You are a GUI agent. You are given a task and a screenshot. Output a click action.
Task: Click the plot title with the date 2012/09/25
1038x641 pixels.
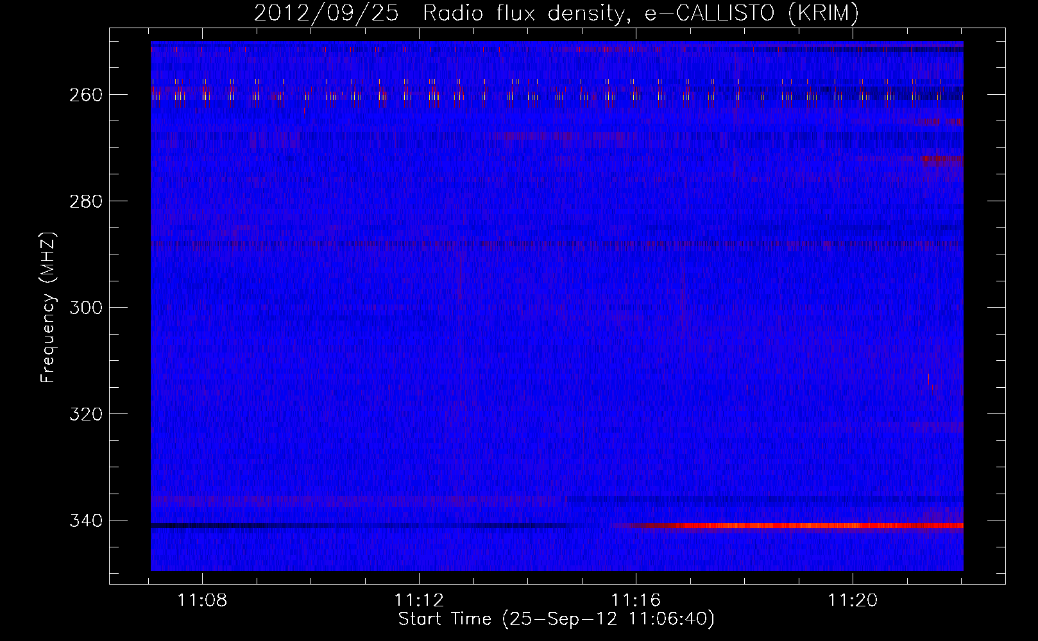coord(556,13)
